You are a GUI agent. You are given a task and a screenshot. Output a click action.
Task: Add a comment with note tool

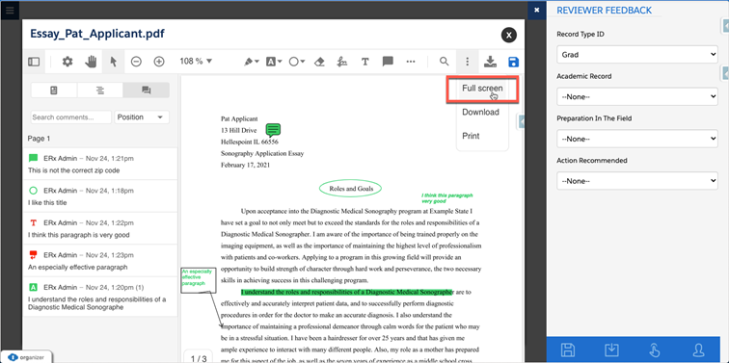[389, 62]
